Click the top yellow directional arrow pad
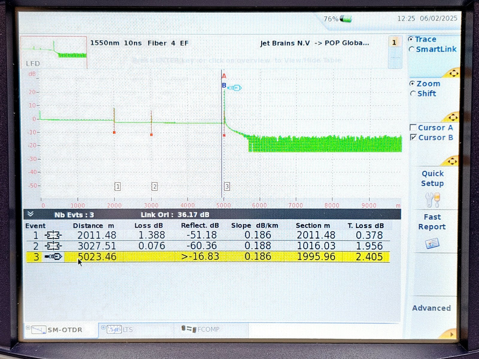Viewport: 479px width, 359px height. (452, 73)
